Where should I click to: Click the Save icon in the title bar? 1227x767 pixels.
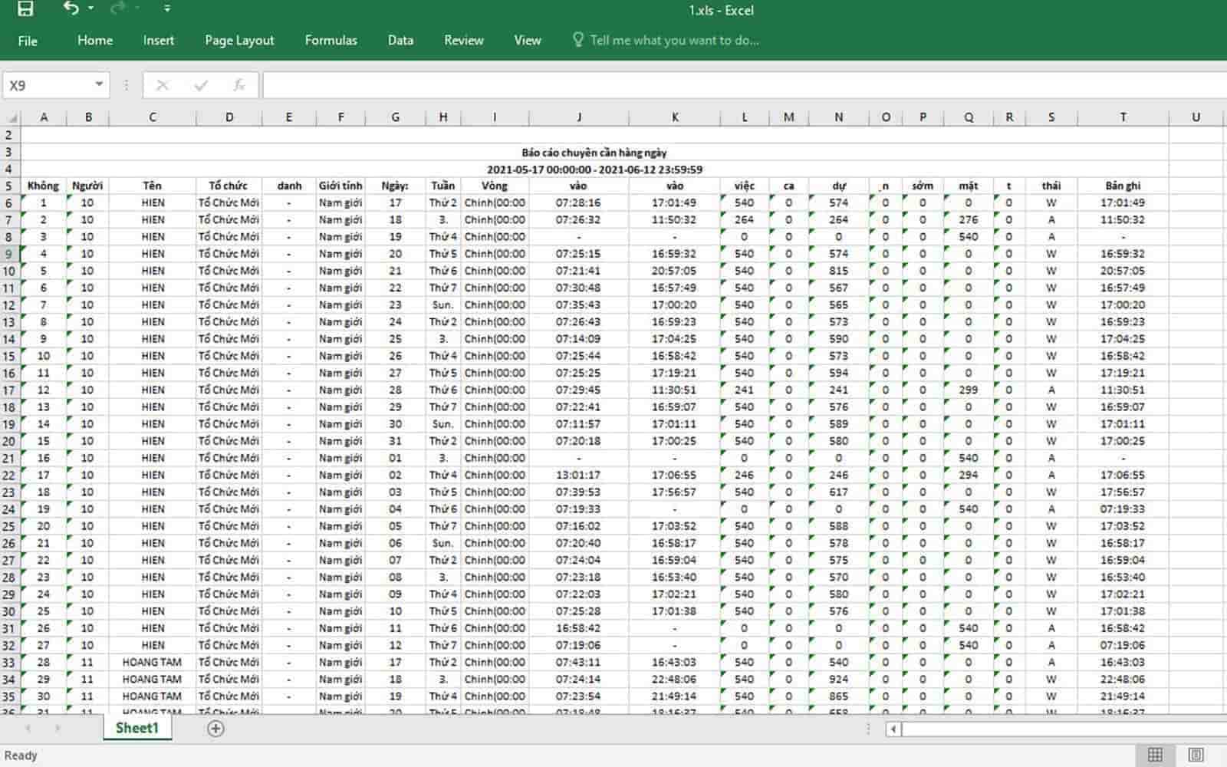point(25,9)
